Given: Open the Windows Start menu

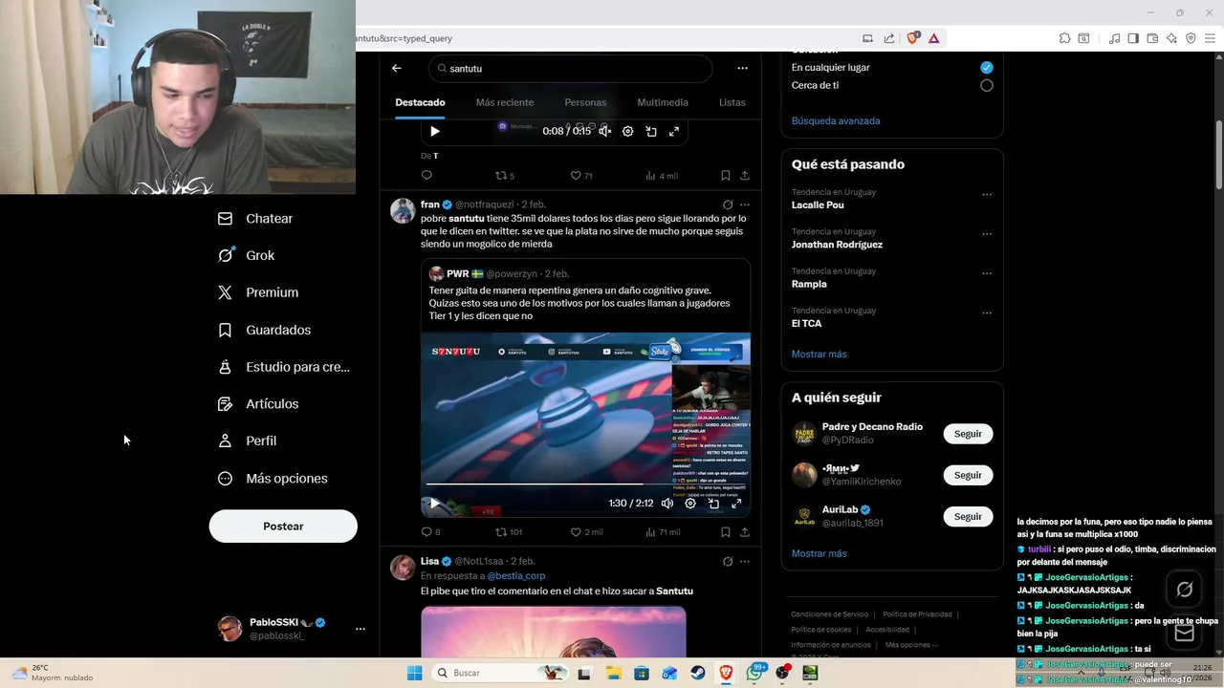Looking at the screenshot, I should pyautogui.click(x=414, y=673).
